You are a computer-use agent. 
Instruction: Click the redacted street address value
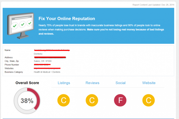click(x=50, y=57)
